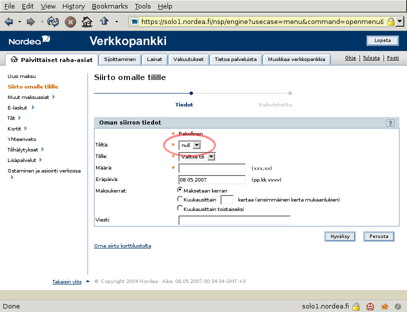Switch to the Sijoittaminen tab
This screenshot has height=312, width=407.
[119, 59]
